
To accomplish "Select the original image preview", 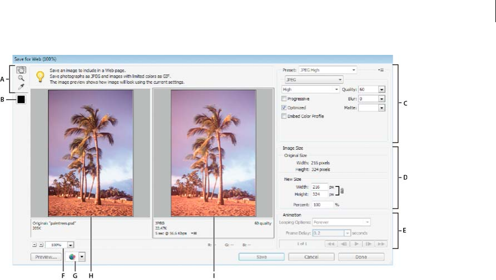I will click(91, 153).
